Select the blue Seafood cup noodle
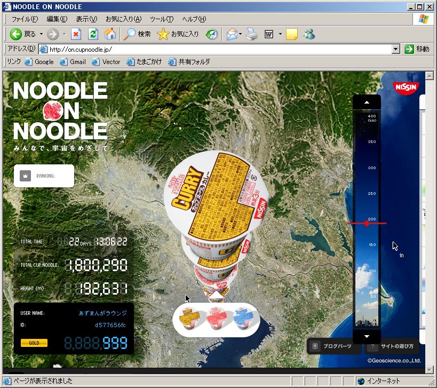This screenshot has width=437, height=388. [x=243, y=318]
